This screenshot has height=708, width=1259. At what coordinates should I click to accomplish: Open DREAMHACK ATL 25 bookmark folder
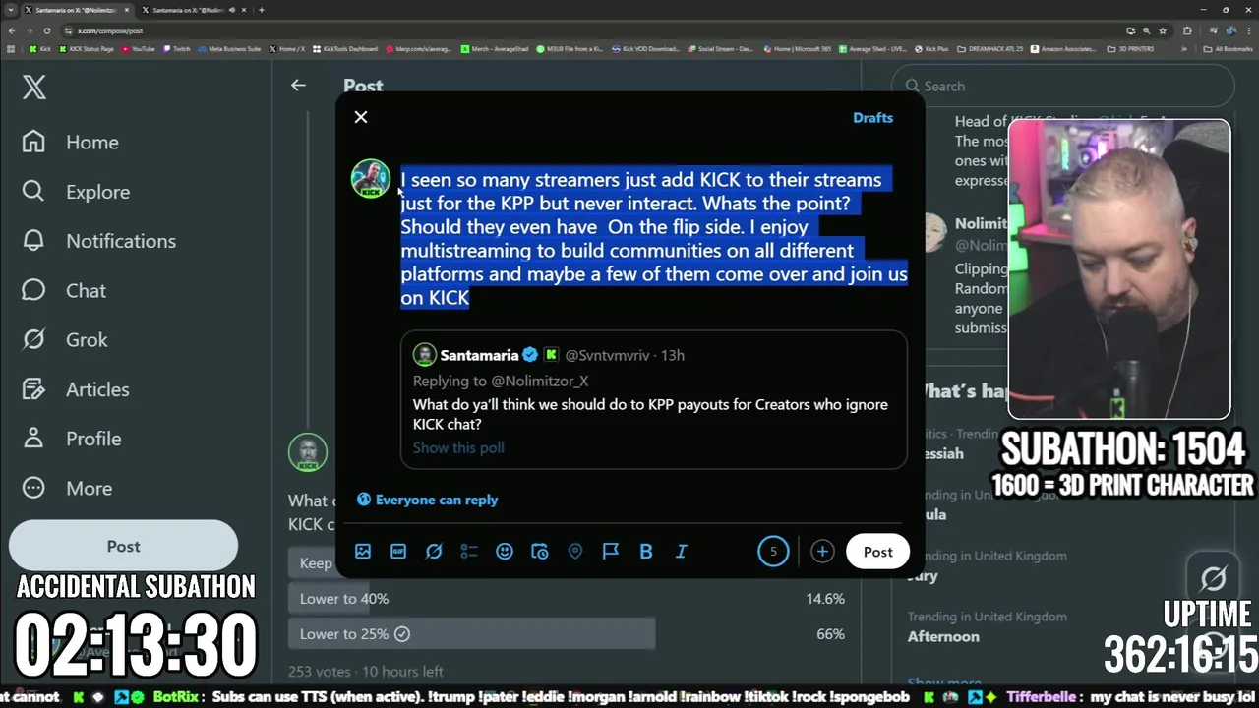[990, 48]
